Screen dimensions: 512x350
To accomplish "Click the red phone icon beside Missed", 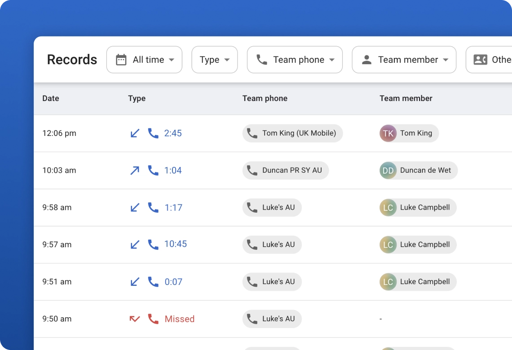I will [x=153, y=319].
